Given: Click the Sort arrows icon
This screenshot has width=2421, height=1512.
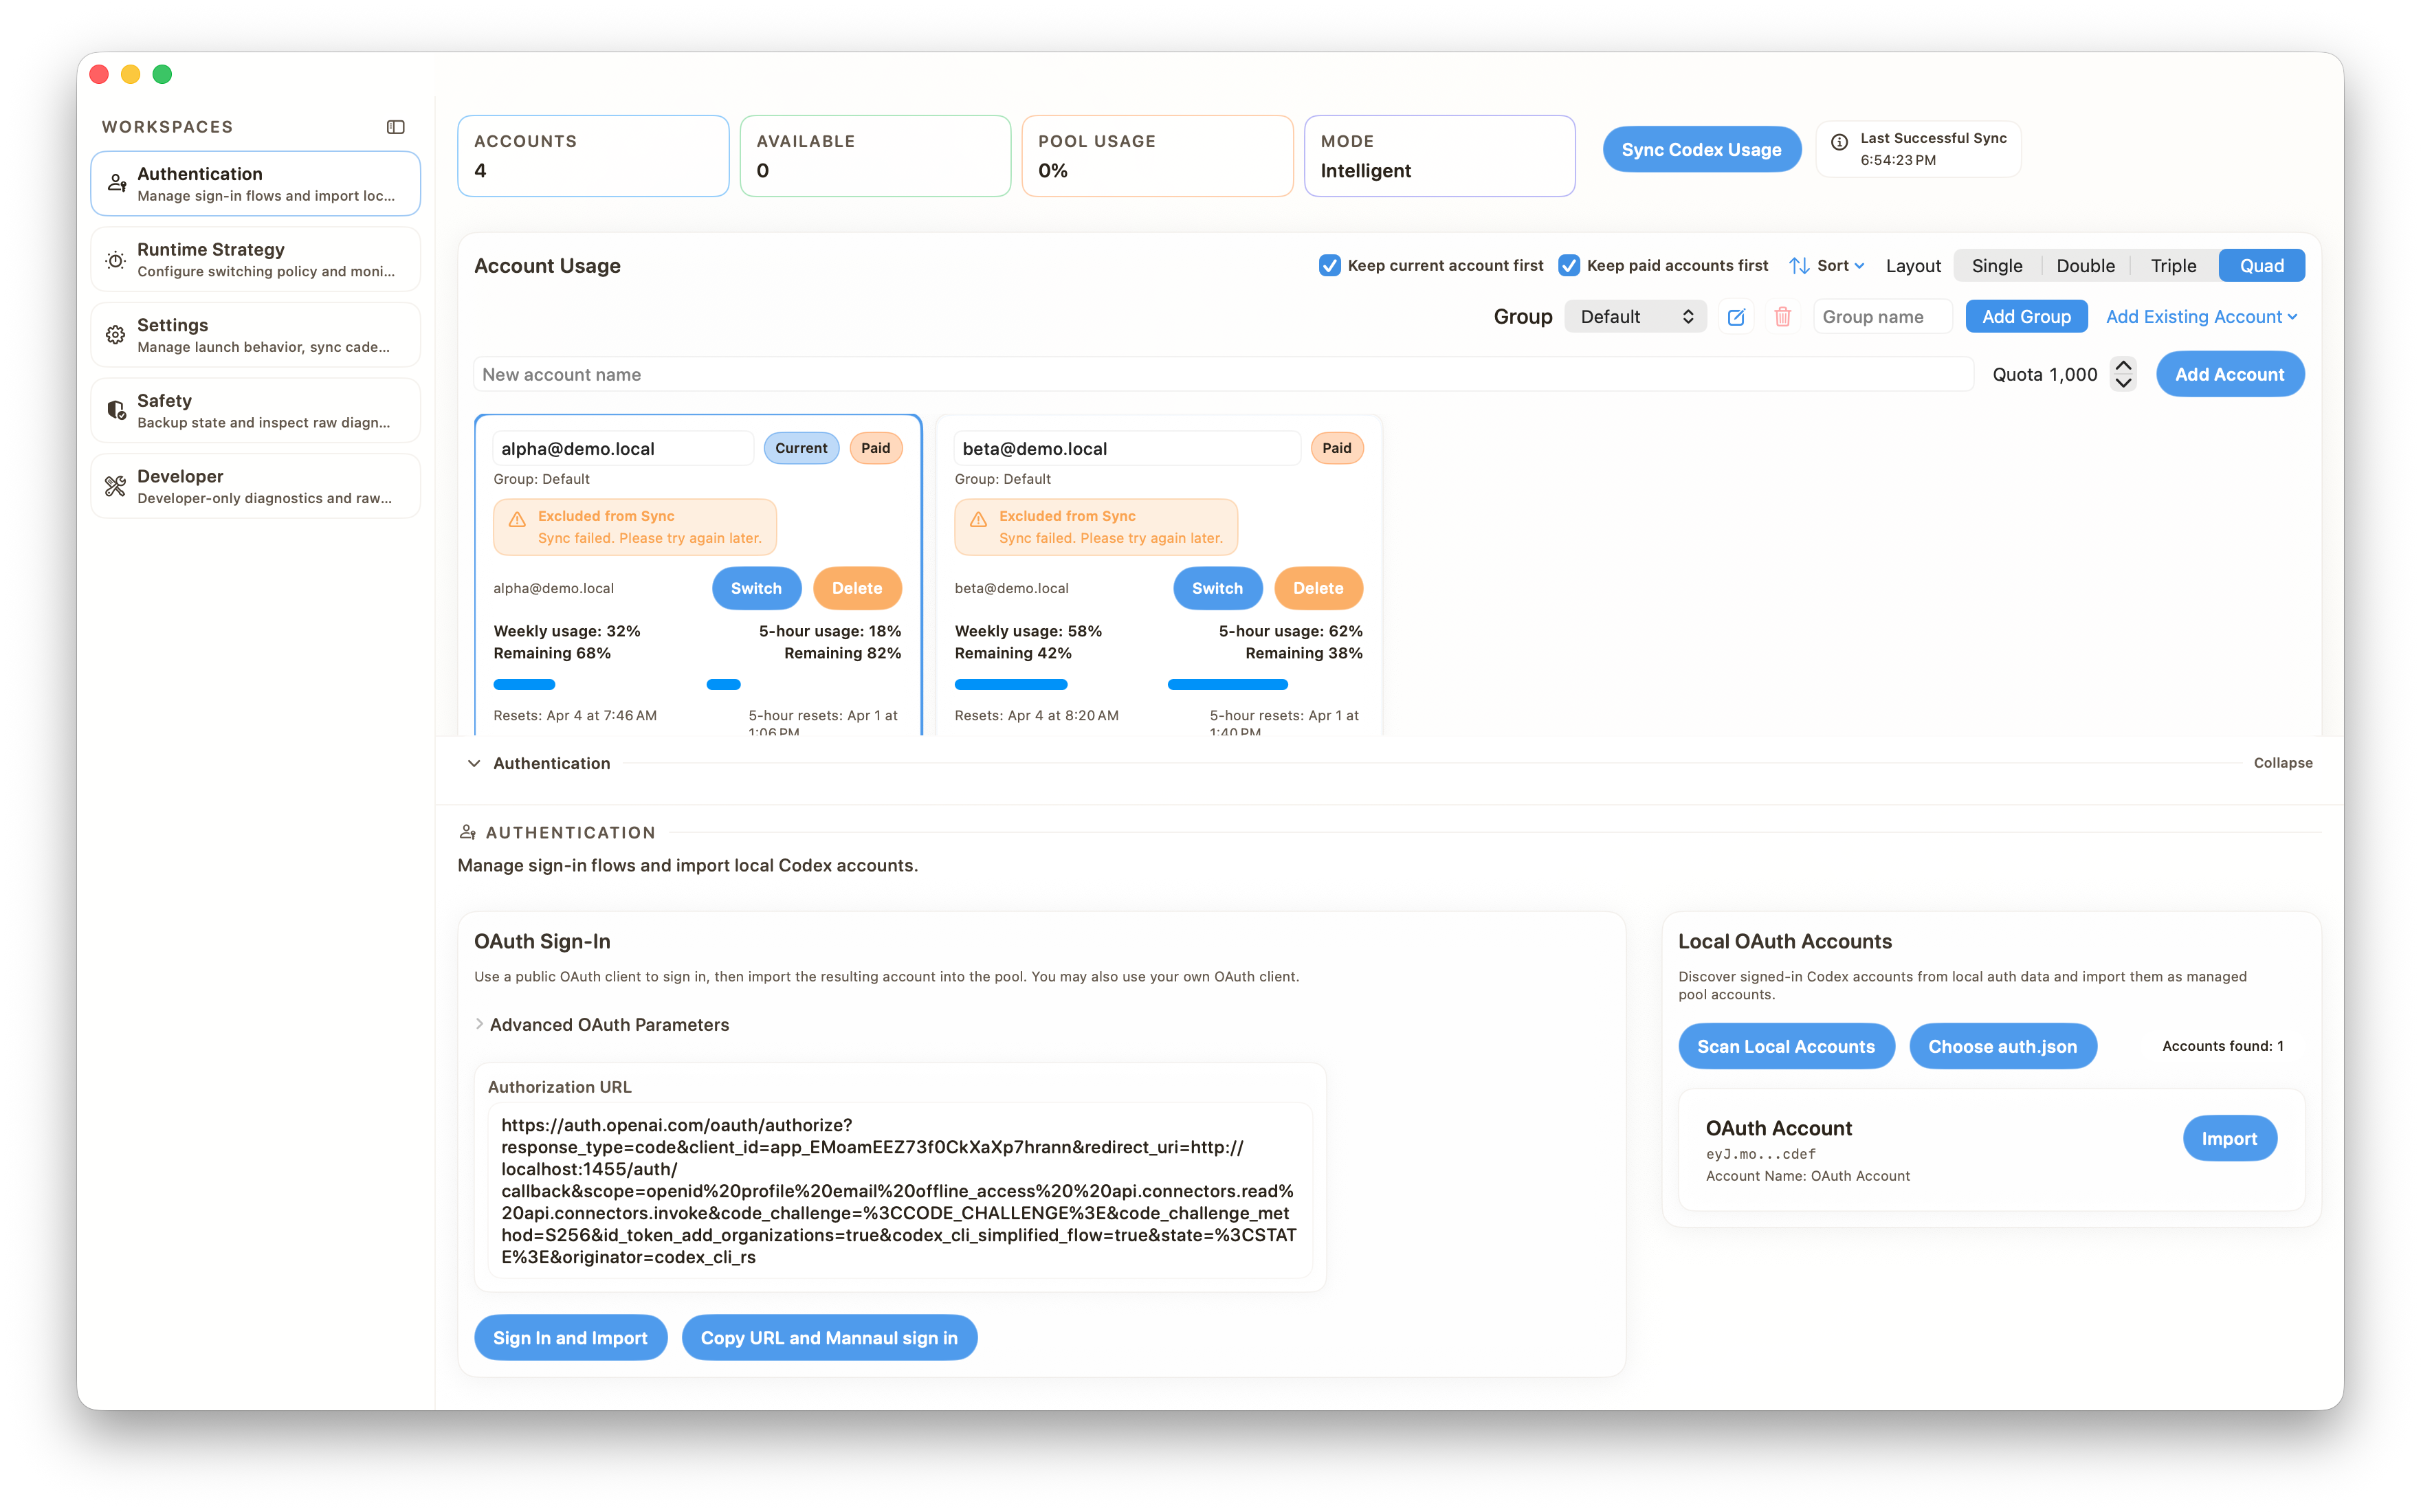Looking at the screenshot, I should pos(1799,265).
